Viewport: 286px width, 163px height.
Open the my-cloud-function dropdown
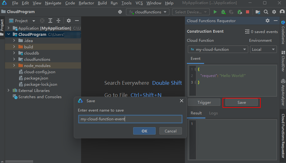click(x=218, y=49)
